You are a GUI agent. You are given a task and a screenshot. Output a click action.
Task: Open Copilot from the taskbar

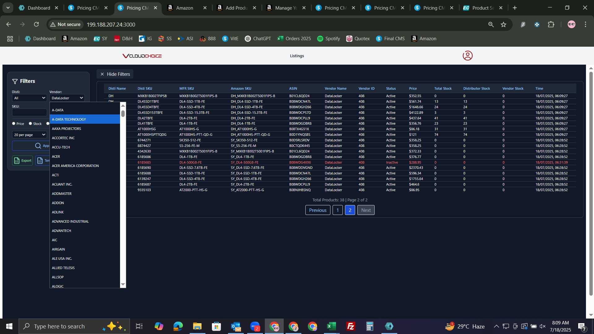click(x=159, y=326)
